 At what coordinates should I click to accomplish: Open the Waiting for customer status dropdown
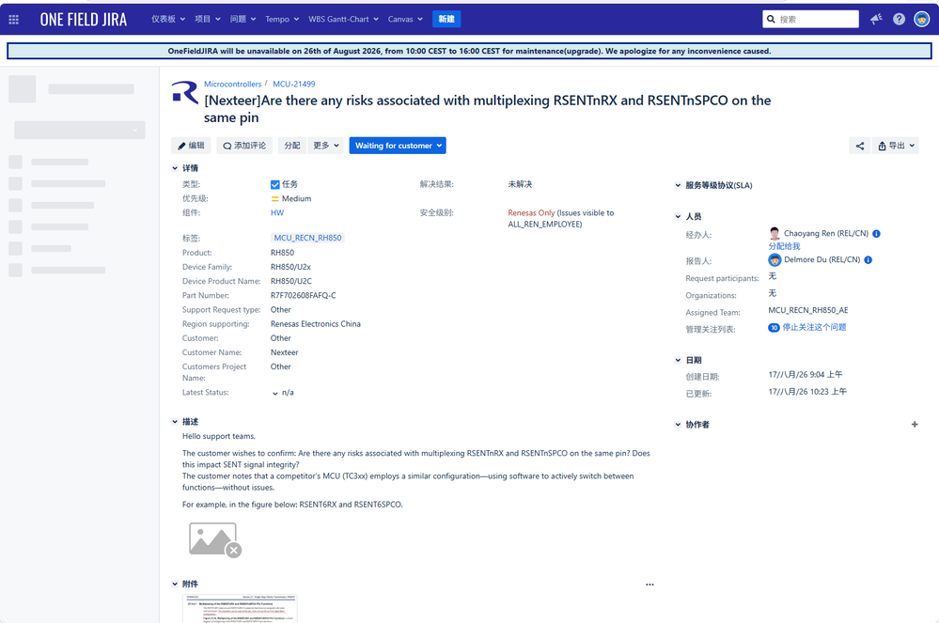click(x=398, y=146)
